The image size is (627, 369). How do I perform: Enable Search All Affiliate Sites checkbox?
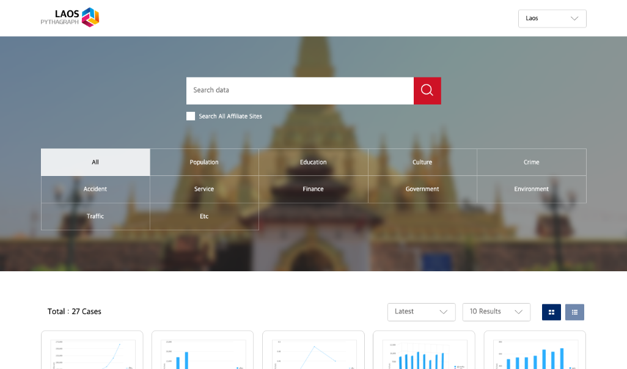[x=191, y=116]
